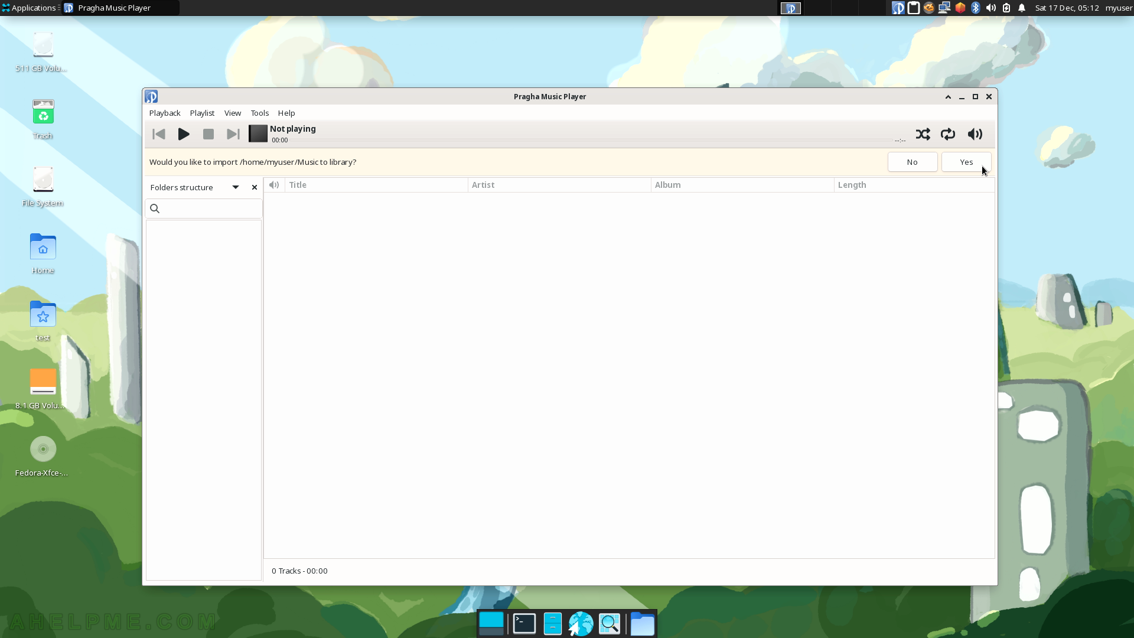Open the Tools menu
This screenshot has height=638, width=1134.
[260, 113]
